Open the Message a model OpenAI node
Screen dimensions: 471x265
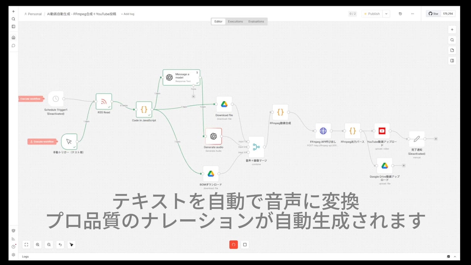point(181,77)
